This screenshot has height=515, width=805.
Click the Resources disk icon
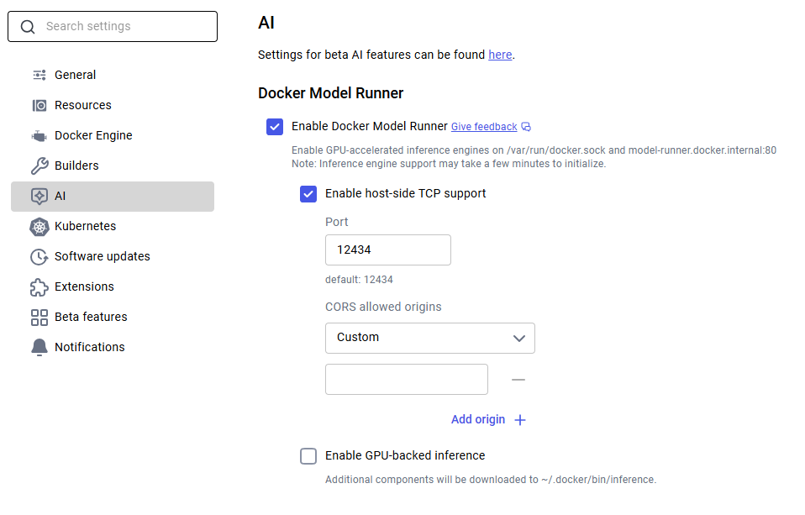(x=39, y=105)
